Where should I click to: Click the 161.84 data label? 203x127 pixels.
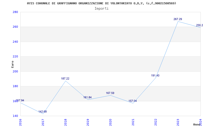click(87, 97)
